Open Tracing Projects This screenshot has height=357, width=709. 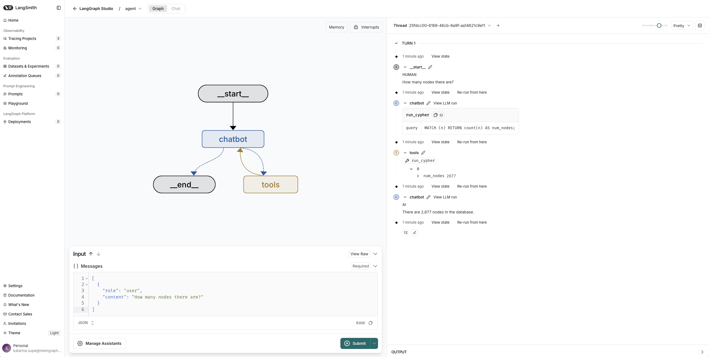[32, 39]
